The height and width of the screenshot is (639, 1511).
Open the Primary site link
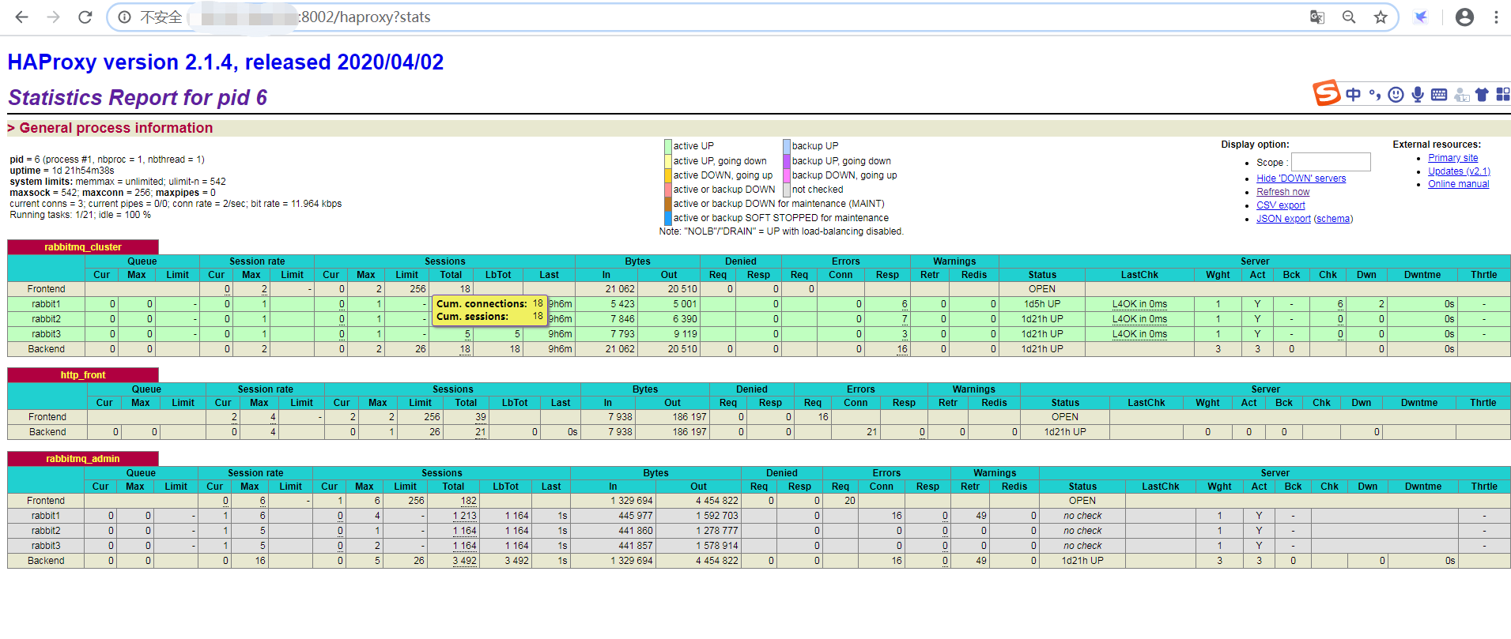point(1452,158)
